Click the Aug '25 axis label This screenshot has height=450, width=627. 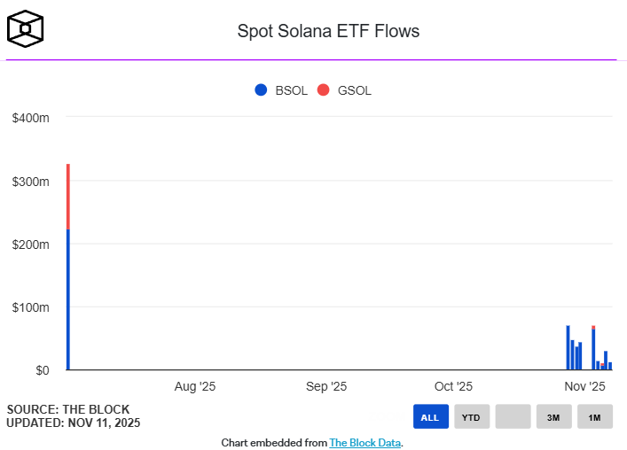[x=195, y=386]
